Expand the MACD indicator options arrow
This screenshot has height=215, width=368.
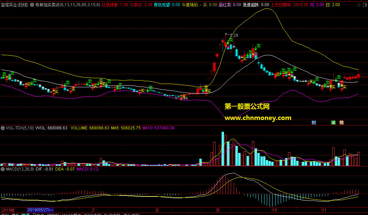(x=3, y=169)
